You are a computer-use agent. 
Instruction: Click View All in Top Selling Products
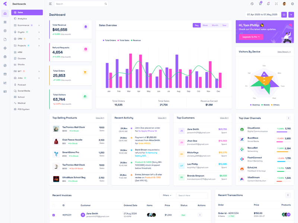(x=100, y=118)
